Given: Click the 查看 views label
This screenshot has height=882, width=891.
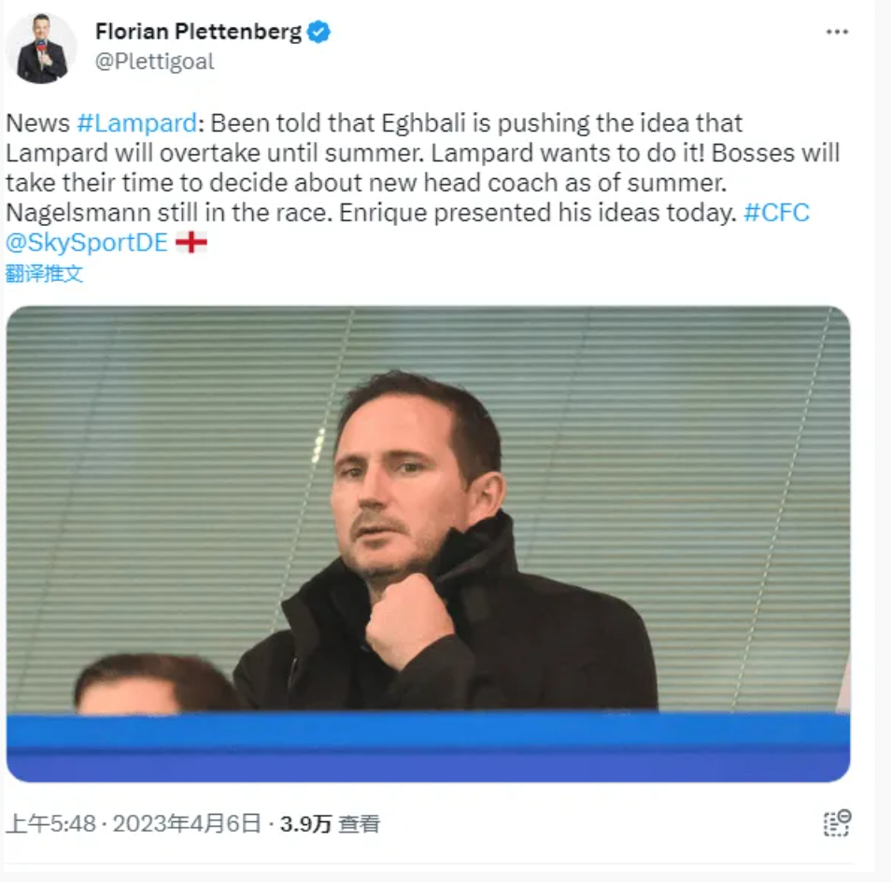Looking at the screenshot, I should tap(360, 823).
